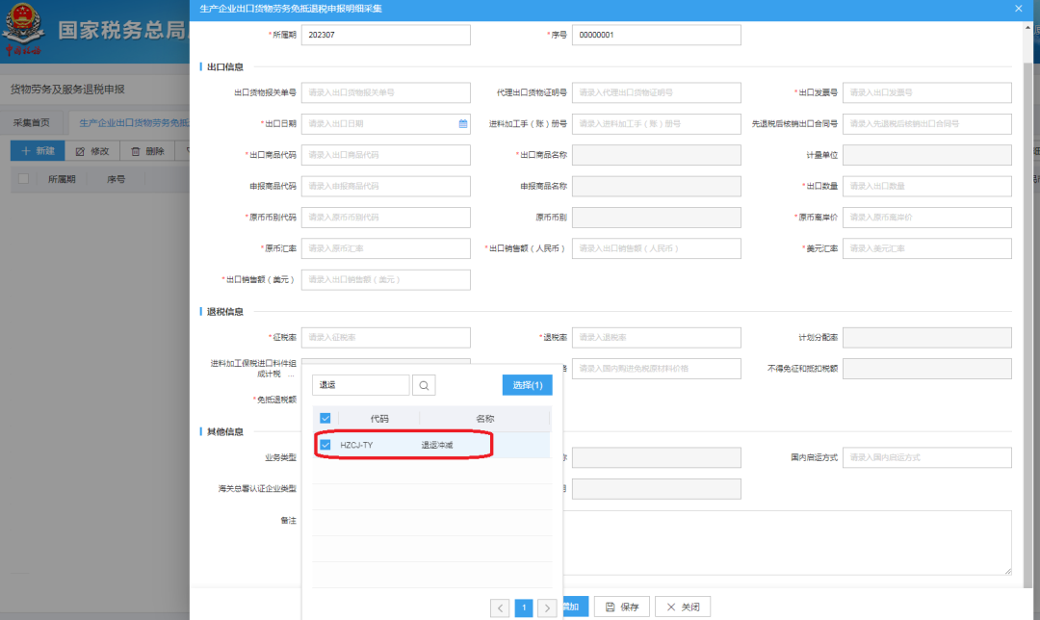Focus the 原币汇率 input
This screenshot has width=1040, height=620.
click(x=386, y=248)
